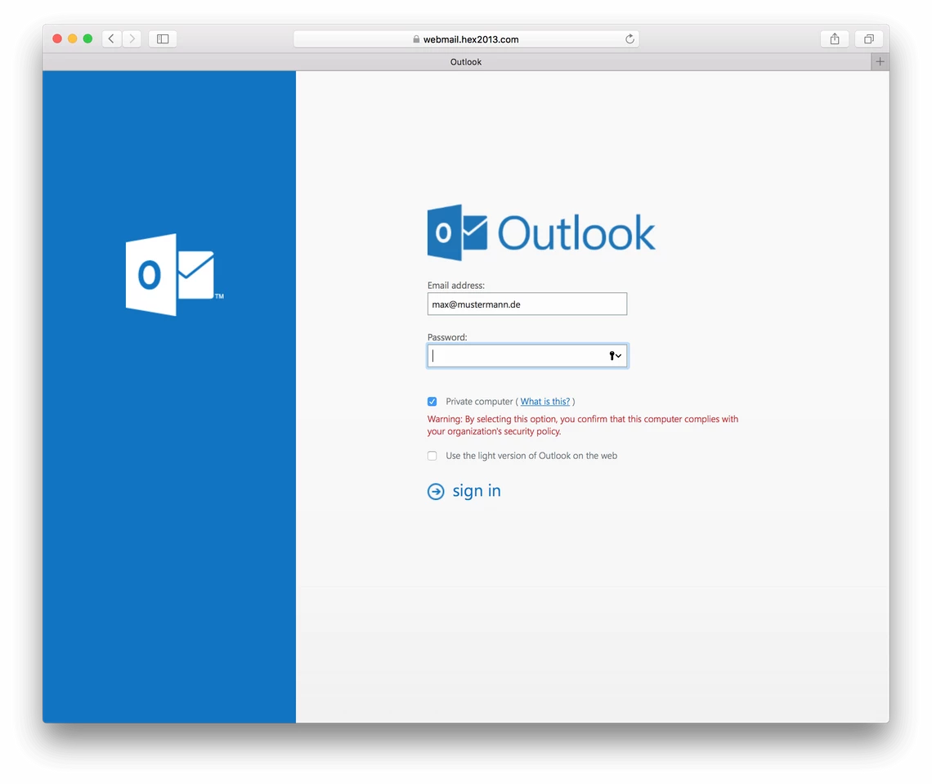Enable the light version of Outlook checkbox
The image size is (932, 784).
pos(432,456)
